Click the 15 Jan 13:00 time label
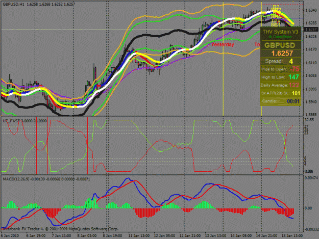The width and height of the screenshot is (319, 239). coord(292,236)
